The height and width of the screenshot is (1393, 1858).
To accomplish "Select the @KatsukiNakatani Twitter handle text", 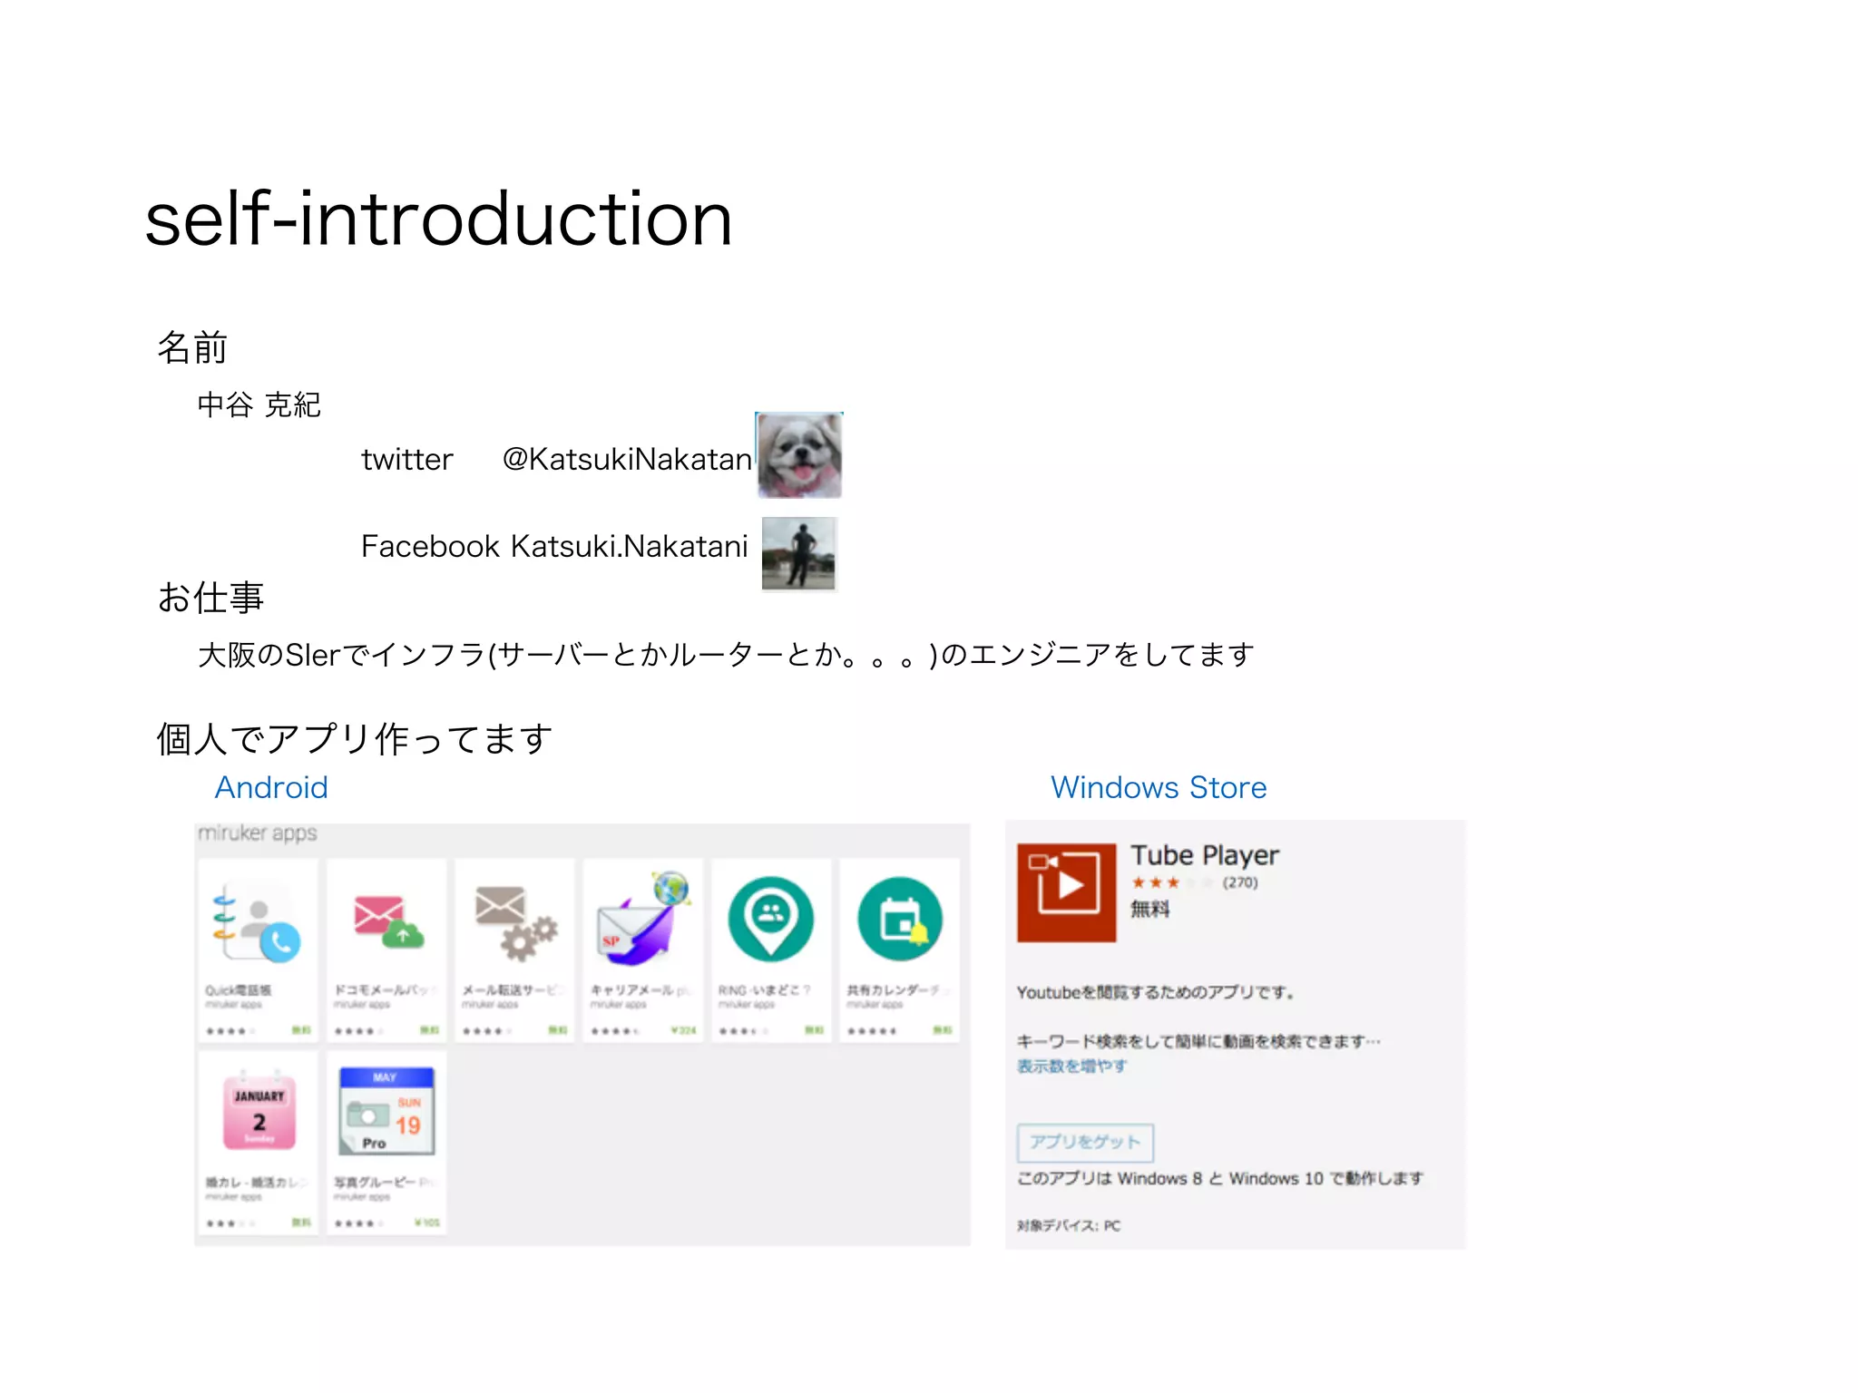I will coord(627,460).
